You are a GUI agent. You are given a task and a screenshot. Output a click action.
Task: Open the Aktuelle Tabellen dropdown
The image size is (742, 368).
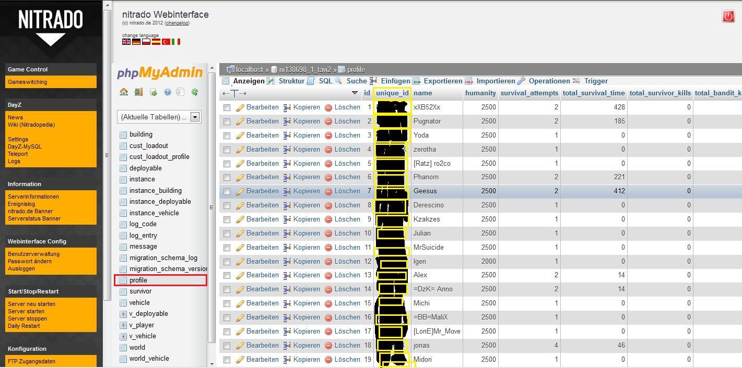pos(159,117)
